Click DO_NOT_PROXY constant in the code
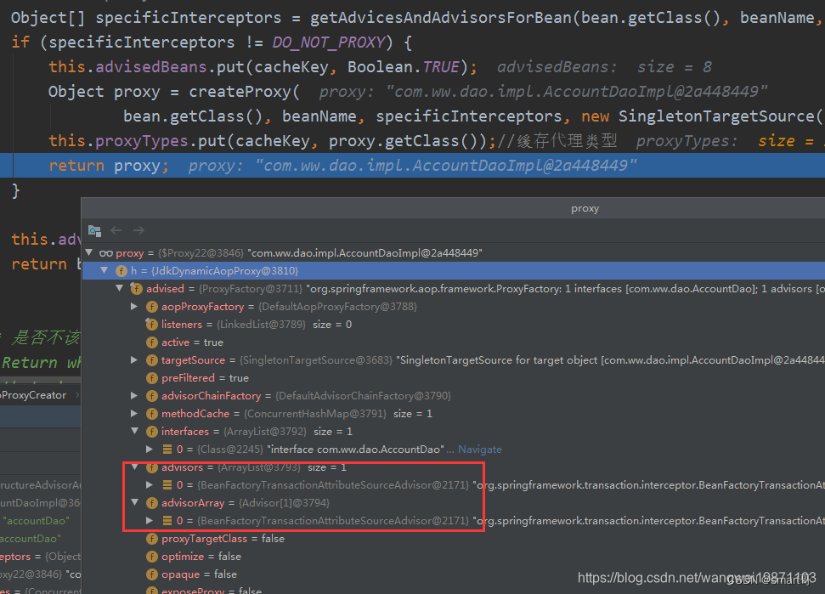Viewport: 825px width, 594px height. tap(329, 42)
